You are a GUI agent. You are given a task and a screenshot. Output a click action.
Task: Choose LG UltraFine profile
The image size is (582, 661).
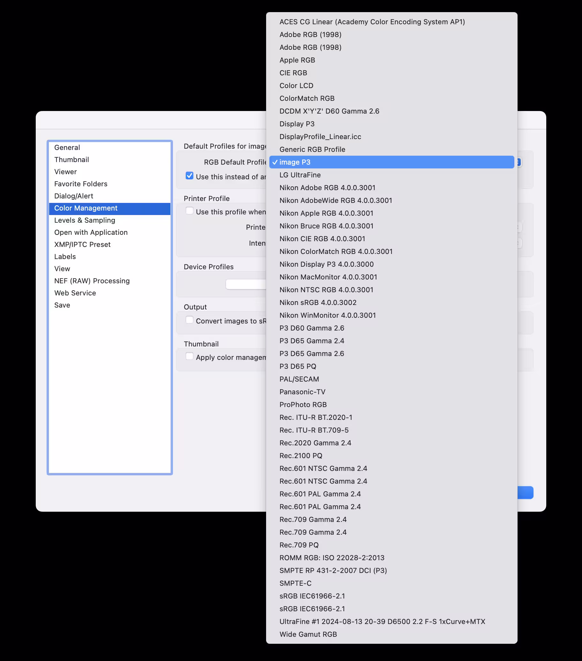[392, 175]
